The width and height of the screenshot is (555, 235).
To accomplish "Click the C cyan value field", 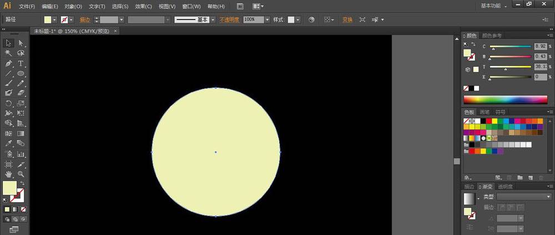I will [540, 47].
